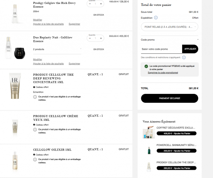Click minus icon for Duo Replasty Nuit quantity

[90, 38]
